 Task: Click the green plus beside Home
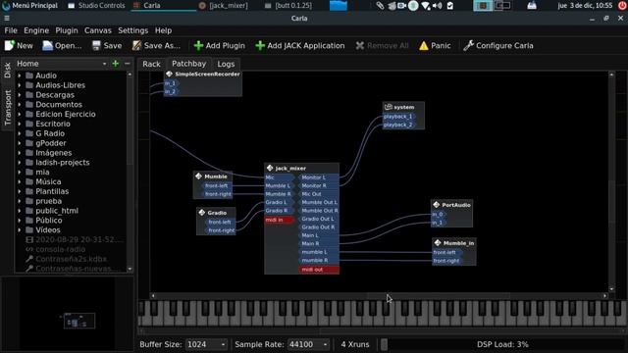[x=116, y=64]
